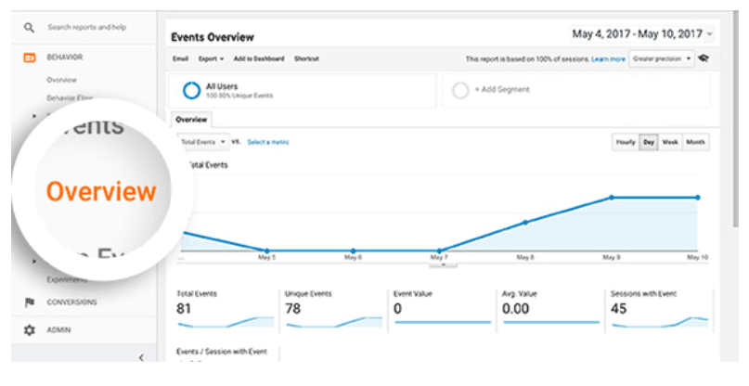Switch chart to Week view
The width and height of the screenshot is (749, 386).
[x=670, y=142]
